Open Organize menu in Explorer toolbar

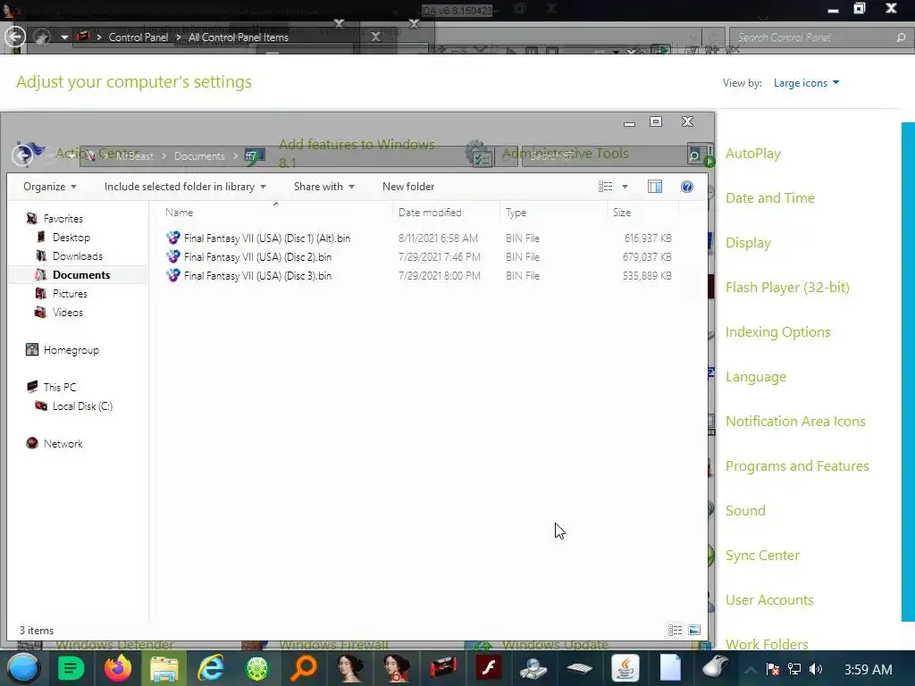point(50,187)
